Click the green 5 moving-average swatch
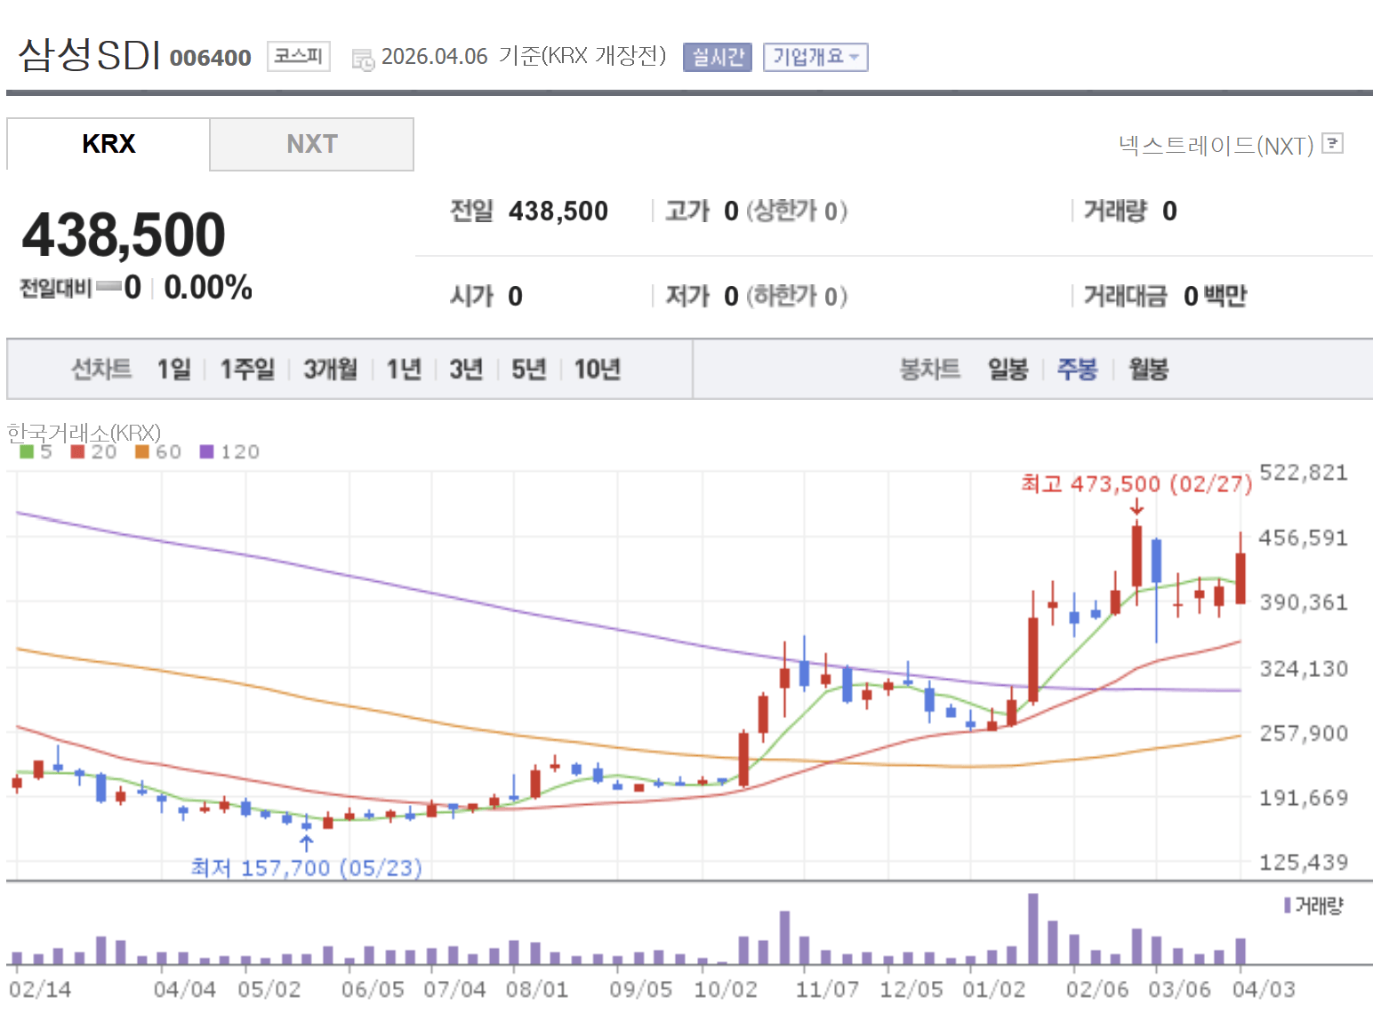The width and height of the screenshot is (1373, 1036). pyautogui.click(x=27, y=451)
